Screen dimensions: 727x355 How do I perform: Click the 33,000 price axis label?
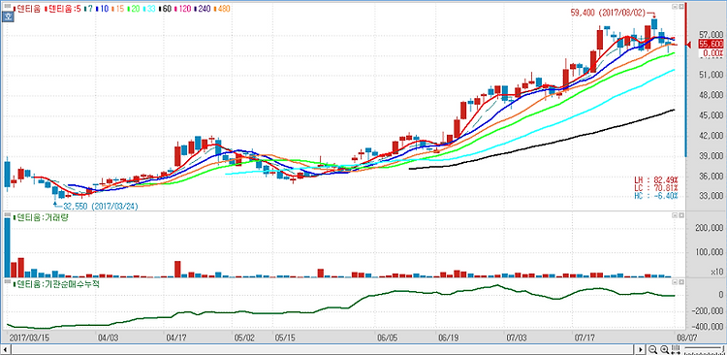[x=711, y=196]
